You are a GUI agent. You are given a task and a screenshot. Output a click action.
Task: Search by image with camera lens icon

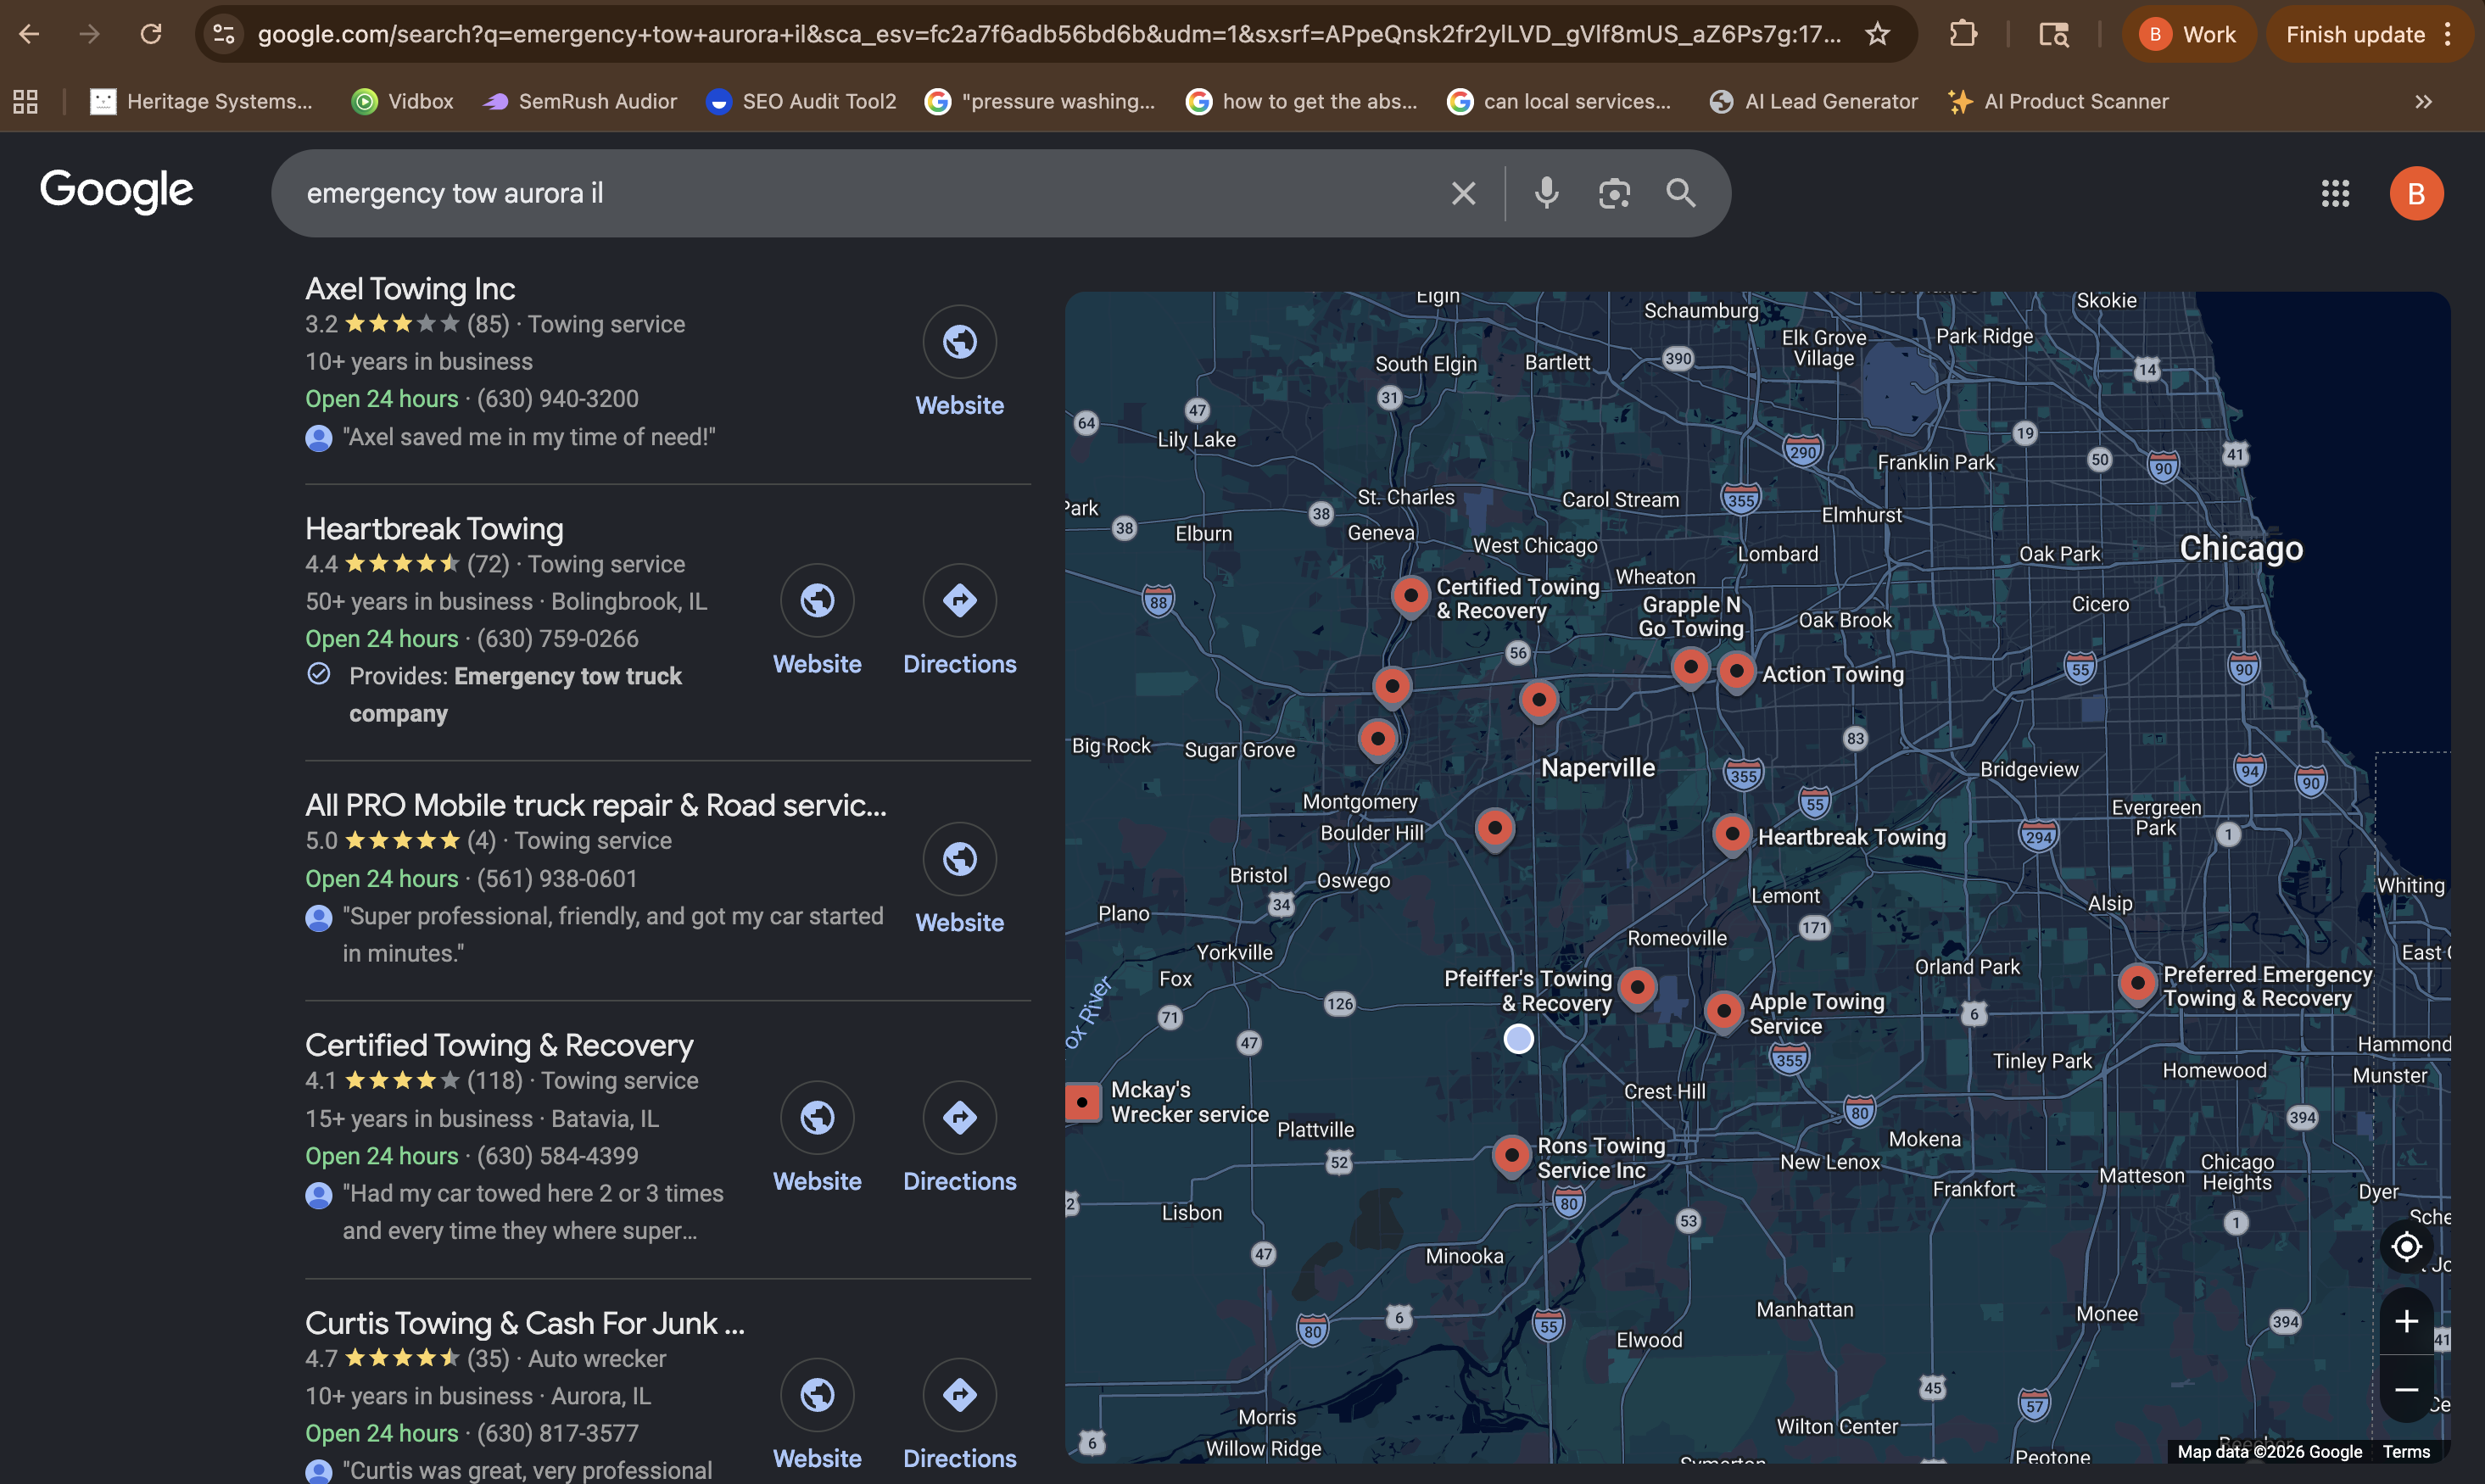1614,193
